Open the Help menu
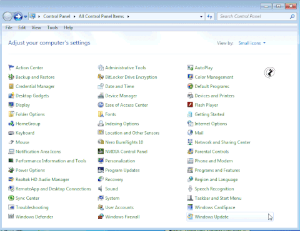This screenshot has height=231, width=300. [x=68, y=27]
